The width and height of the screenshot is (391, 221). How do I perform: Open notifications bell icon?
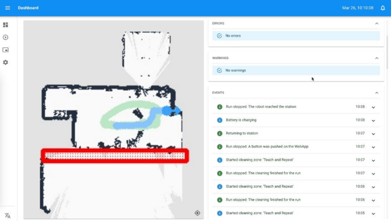click(383, 8)
